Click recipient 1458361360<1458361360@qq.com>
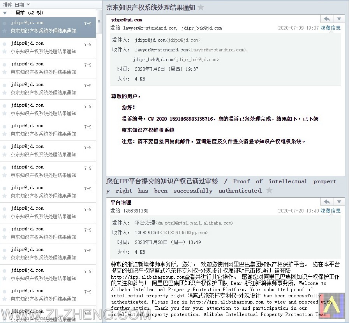 [x=171, y=233]
